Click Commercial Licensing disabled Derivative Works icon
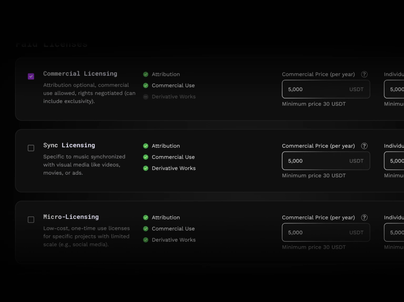Screen dimensions: 404x302 click(146, 97)
